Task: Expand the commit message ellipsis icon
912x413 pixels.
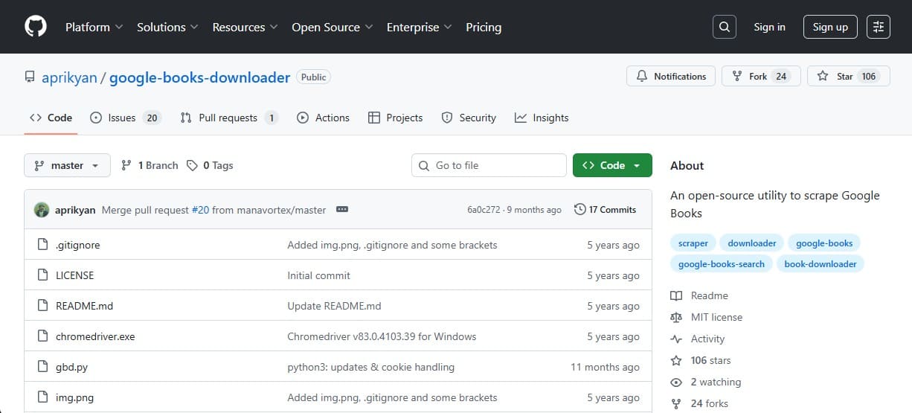Action: [x=342, y=210]
